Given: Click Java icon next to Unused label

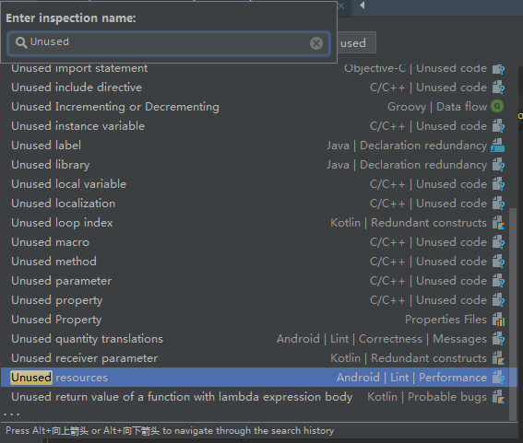Looking at the screenshot, I should (x=498, y=146).
